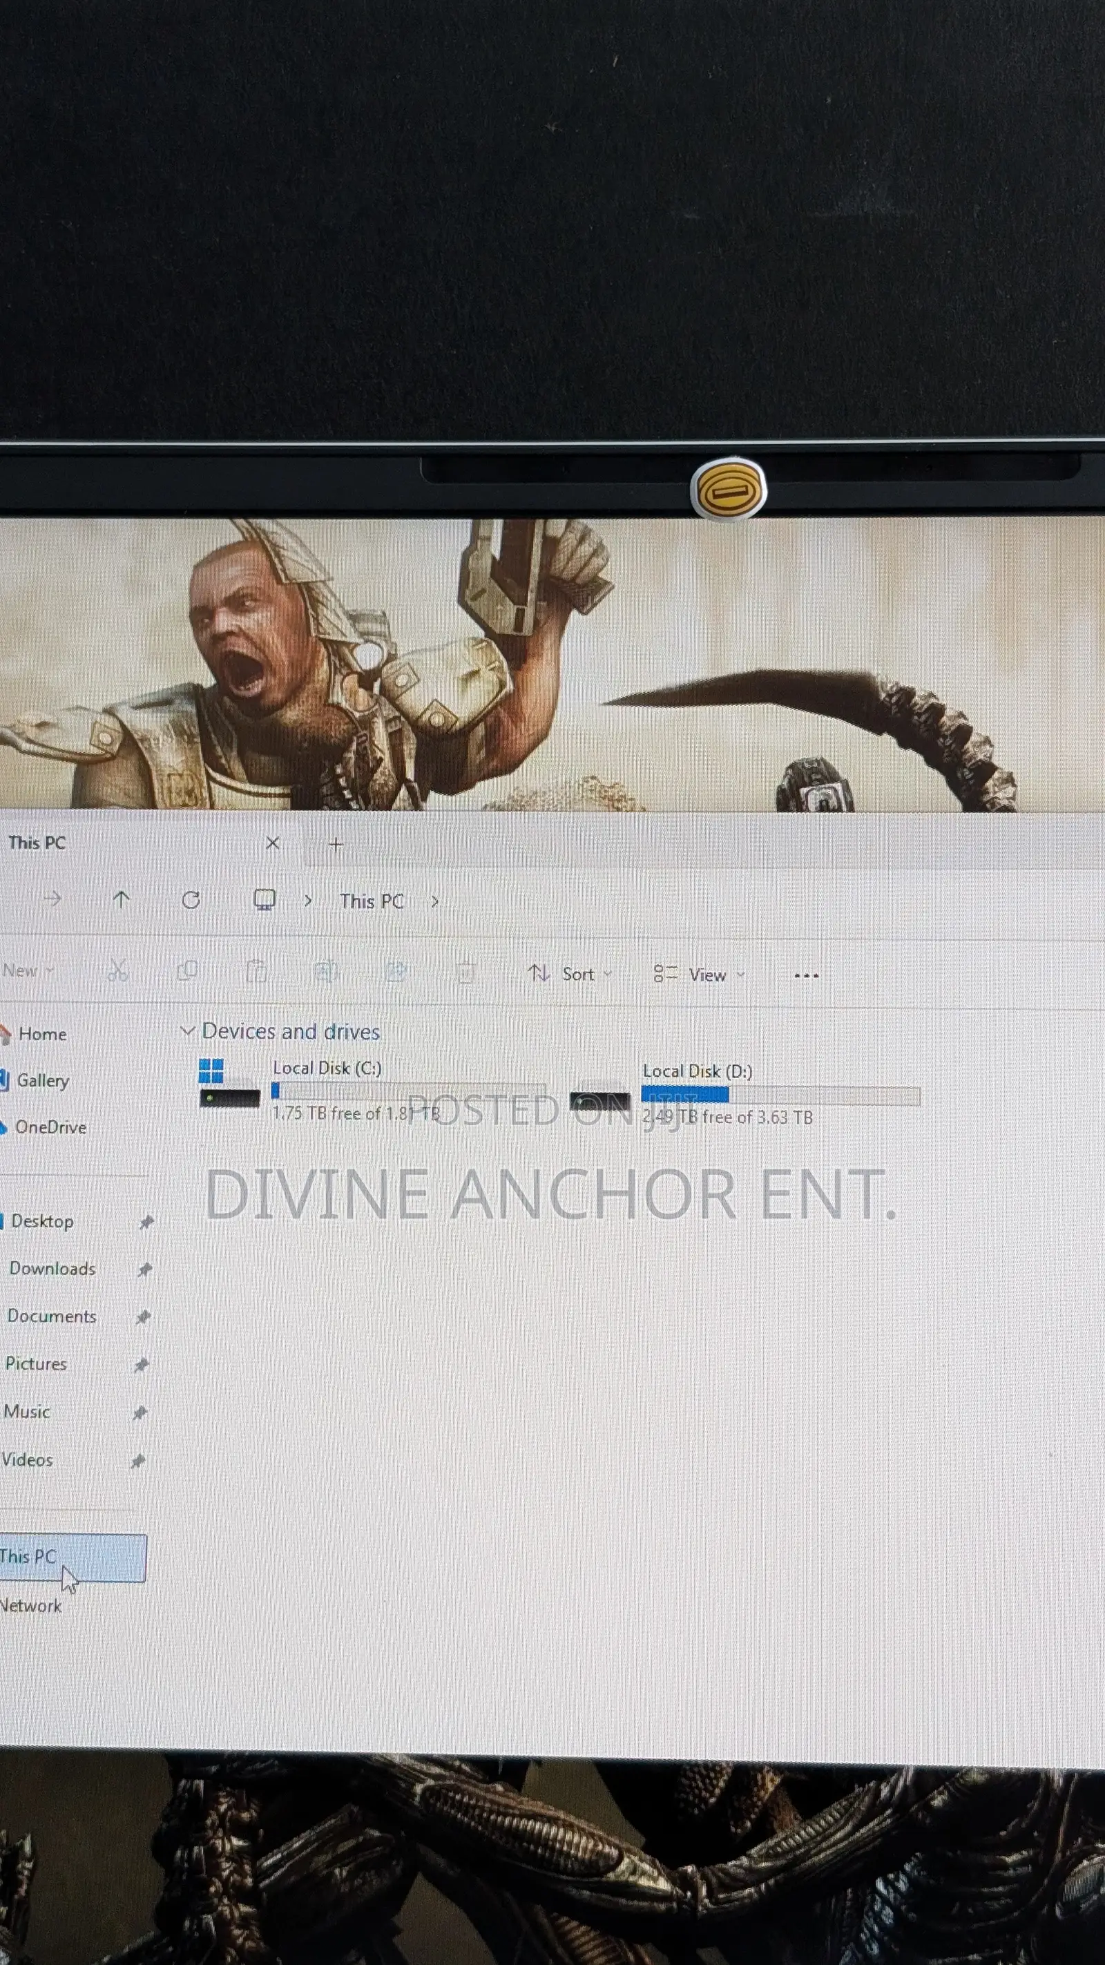Click the pin icon beside Videos
Image resolution: width=1105 pixels, height=1965 pixels.
(138, 1461)
